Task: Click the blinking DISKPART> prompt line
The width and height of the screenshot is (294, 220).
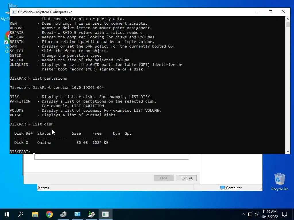Action: 22,152
